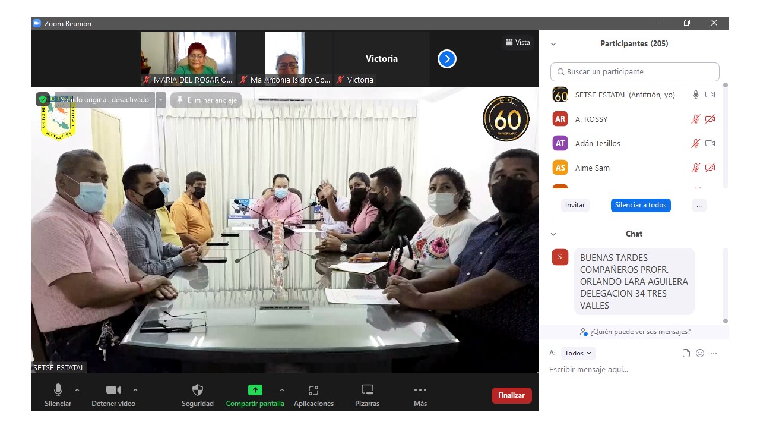The image size is (760, 428).
Task: Click the SETSE ESTATAL camera icon
Action: [710, 95]
